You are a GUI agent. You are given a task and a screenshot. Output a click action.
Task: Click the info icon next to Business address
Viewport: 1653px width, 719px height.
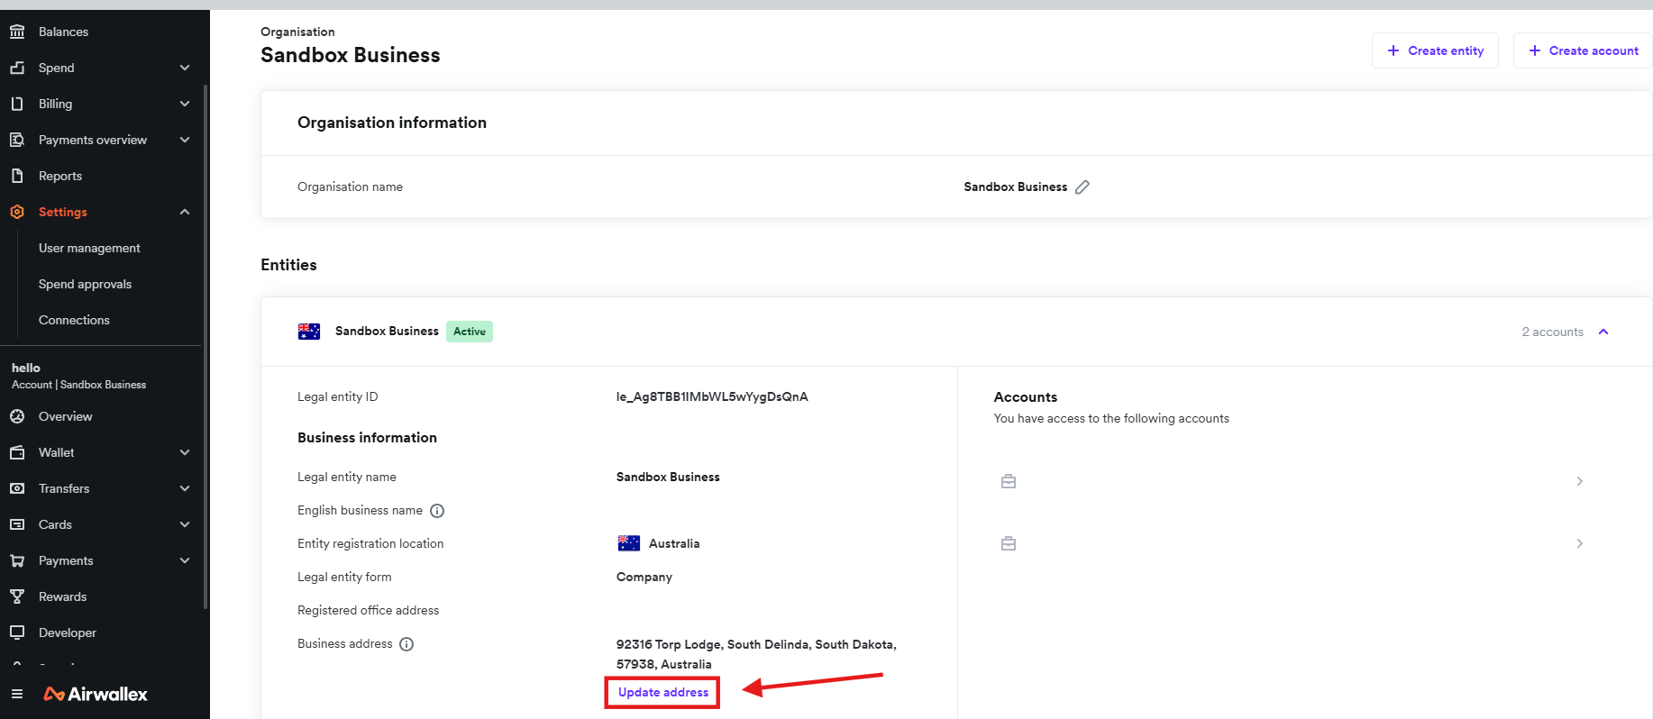[406, 644]
